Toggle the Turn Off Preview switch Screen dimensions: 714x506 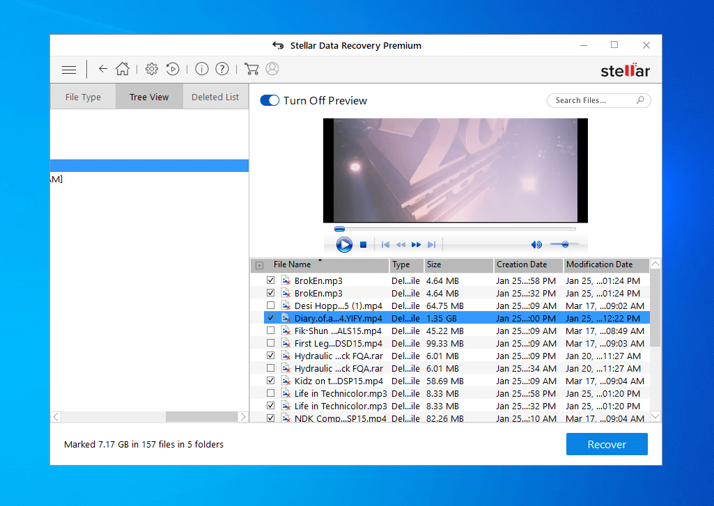click(270, 100)
